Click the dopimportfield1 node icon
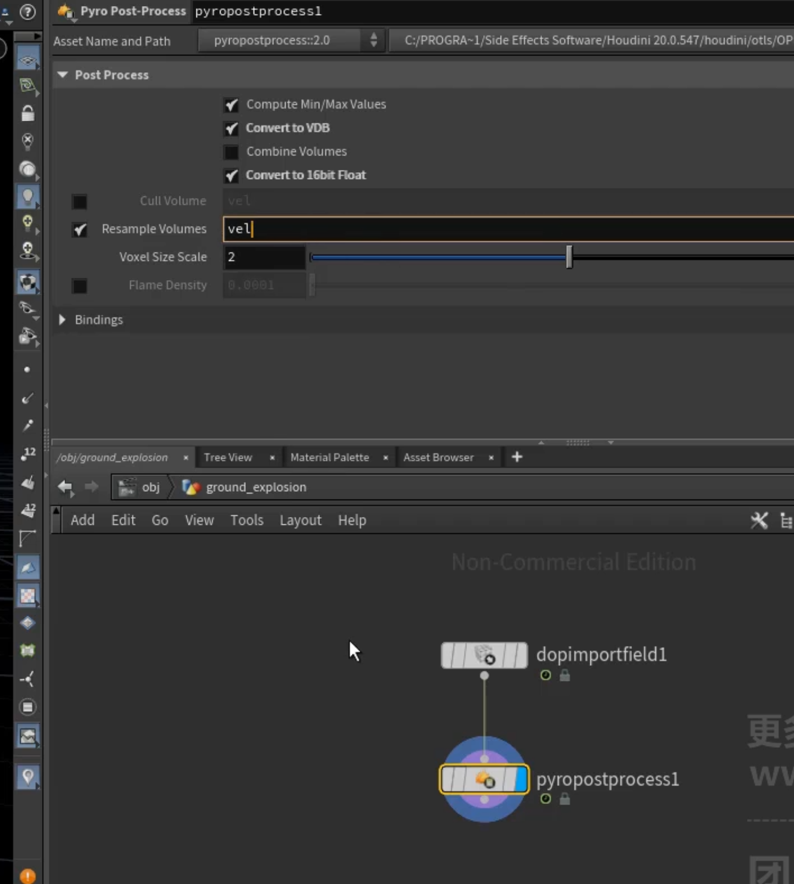Viewport: 794px width, 884px height. 484,655
